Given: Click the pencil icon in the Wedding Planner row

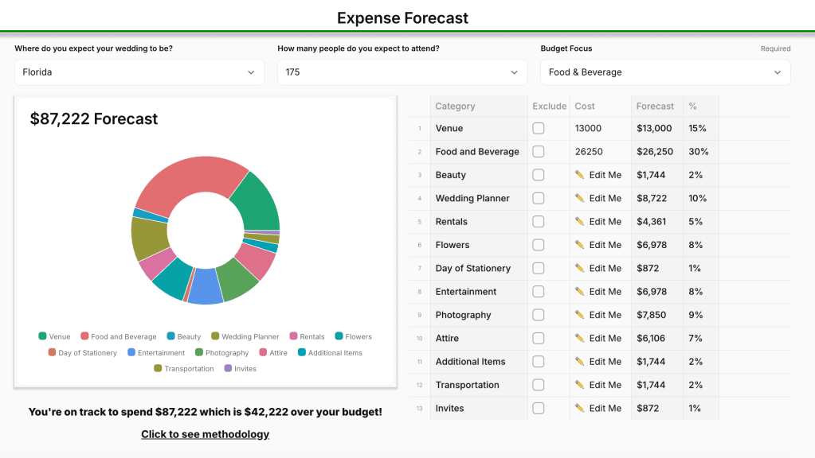Looking at the screenshot, I should coord(579,198).
